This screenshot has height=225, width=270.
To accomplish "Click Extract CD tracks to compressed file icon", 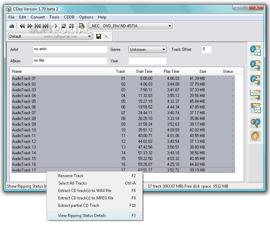I will [256, 65].
